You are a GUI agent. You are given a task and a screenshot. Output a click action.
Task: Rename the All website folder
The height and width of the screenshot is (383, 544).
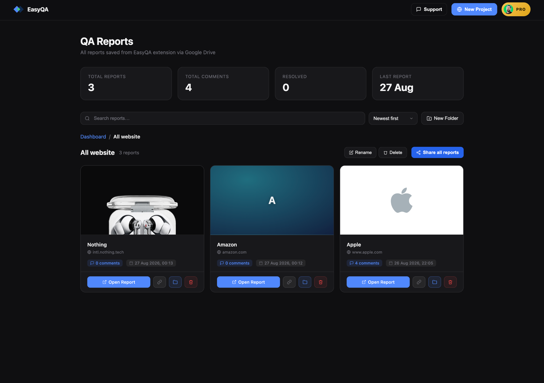[360, 152]
